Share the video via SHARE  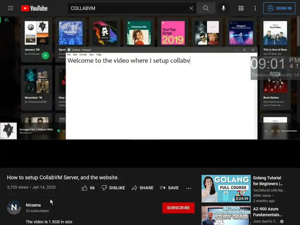tap(143, 188)
